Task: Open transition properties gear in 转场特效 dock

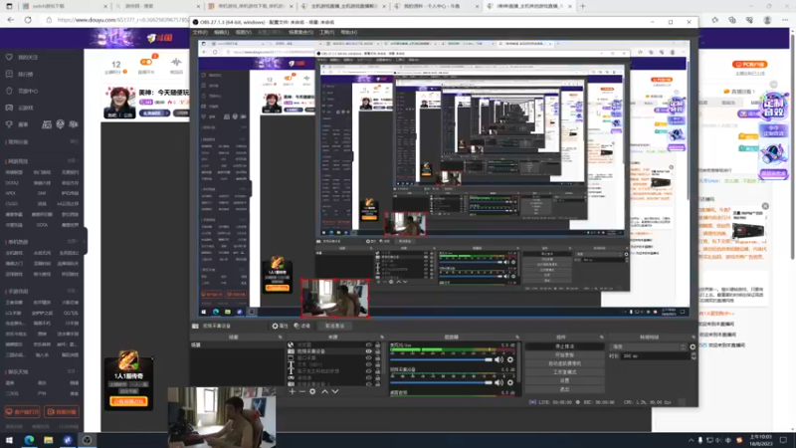Action: pos(693,346)
